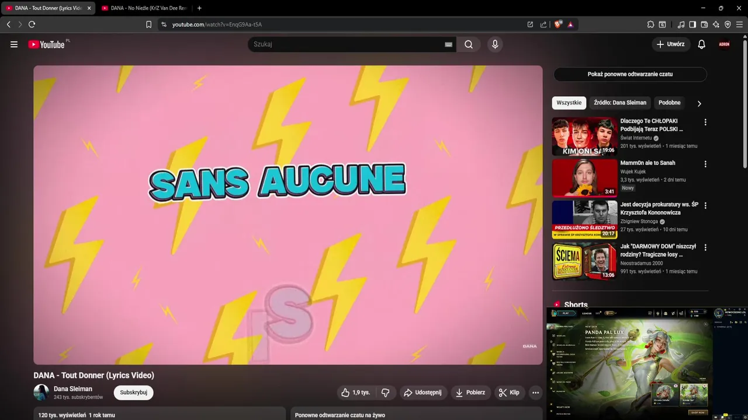This screenshot has width=748, height=420.
Task: Select the Wszystkie filter chip
Action: [569, 103]
